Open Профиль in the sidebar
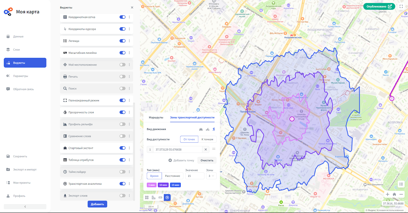 tap(25, 196)
